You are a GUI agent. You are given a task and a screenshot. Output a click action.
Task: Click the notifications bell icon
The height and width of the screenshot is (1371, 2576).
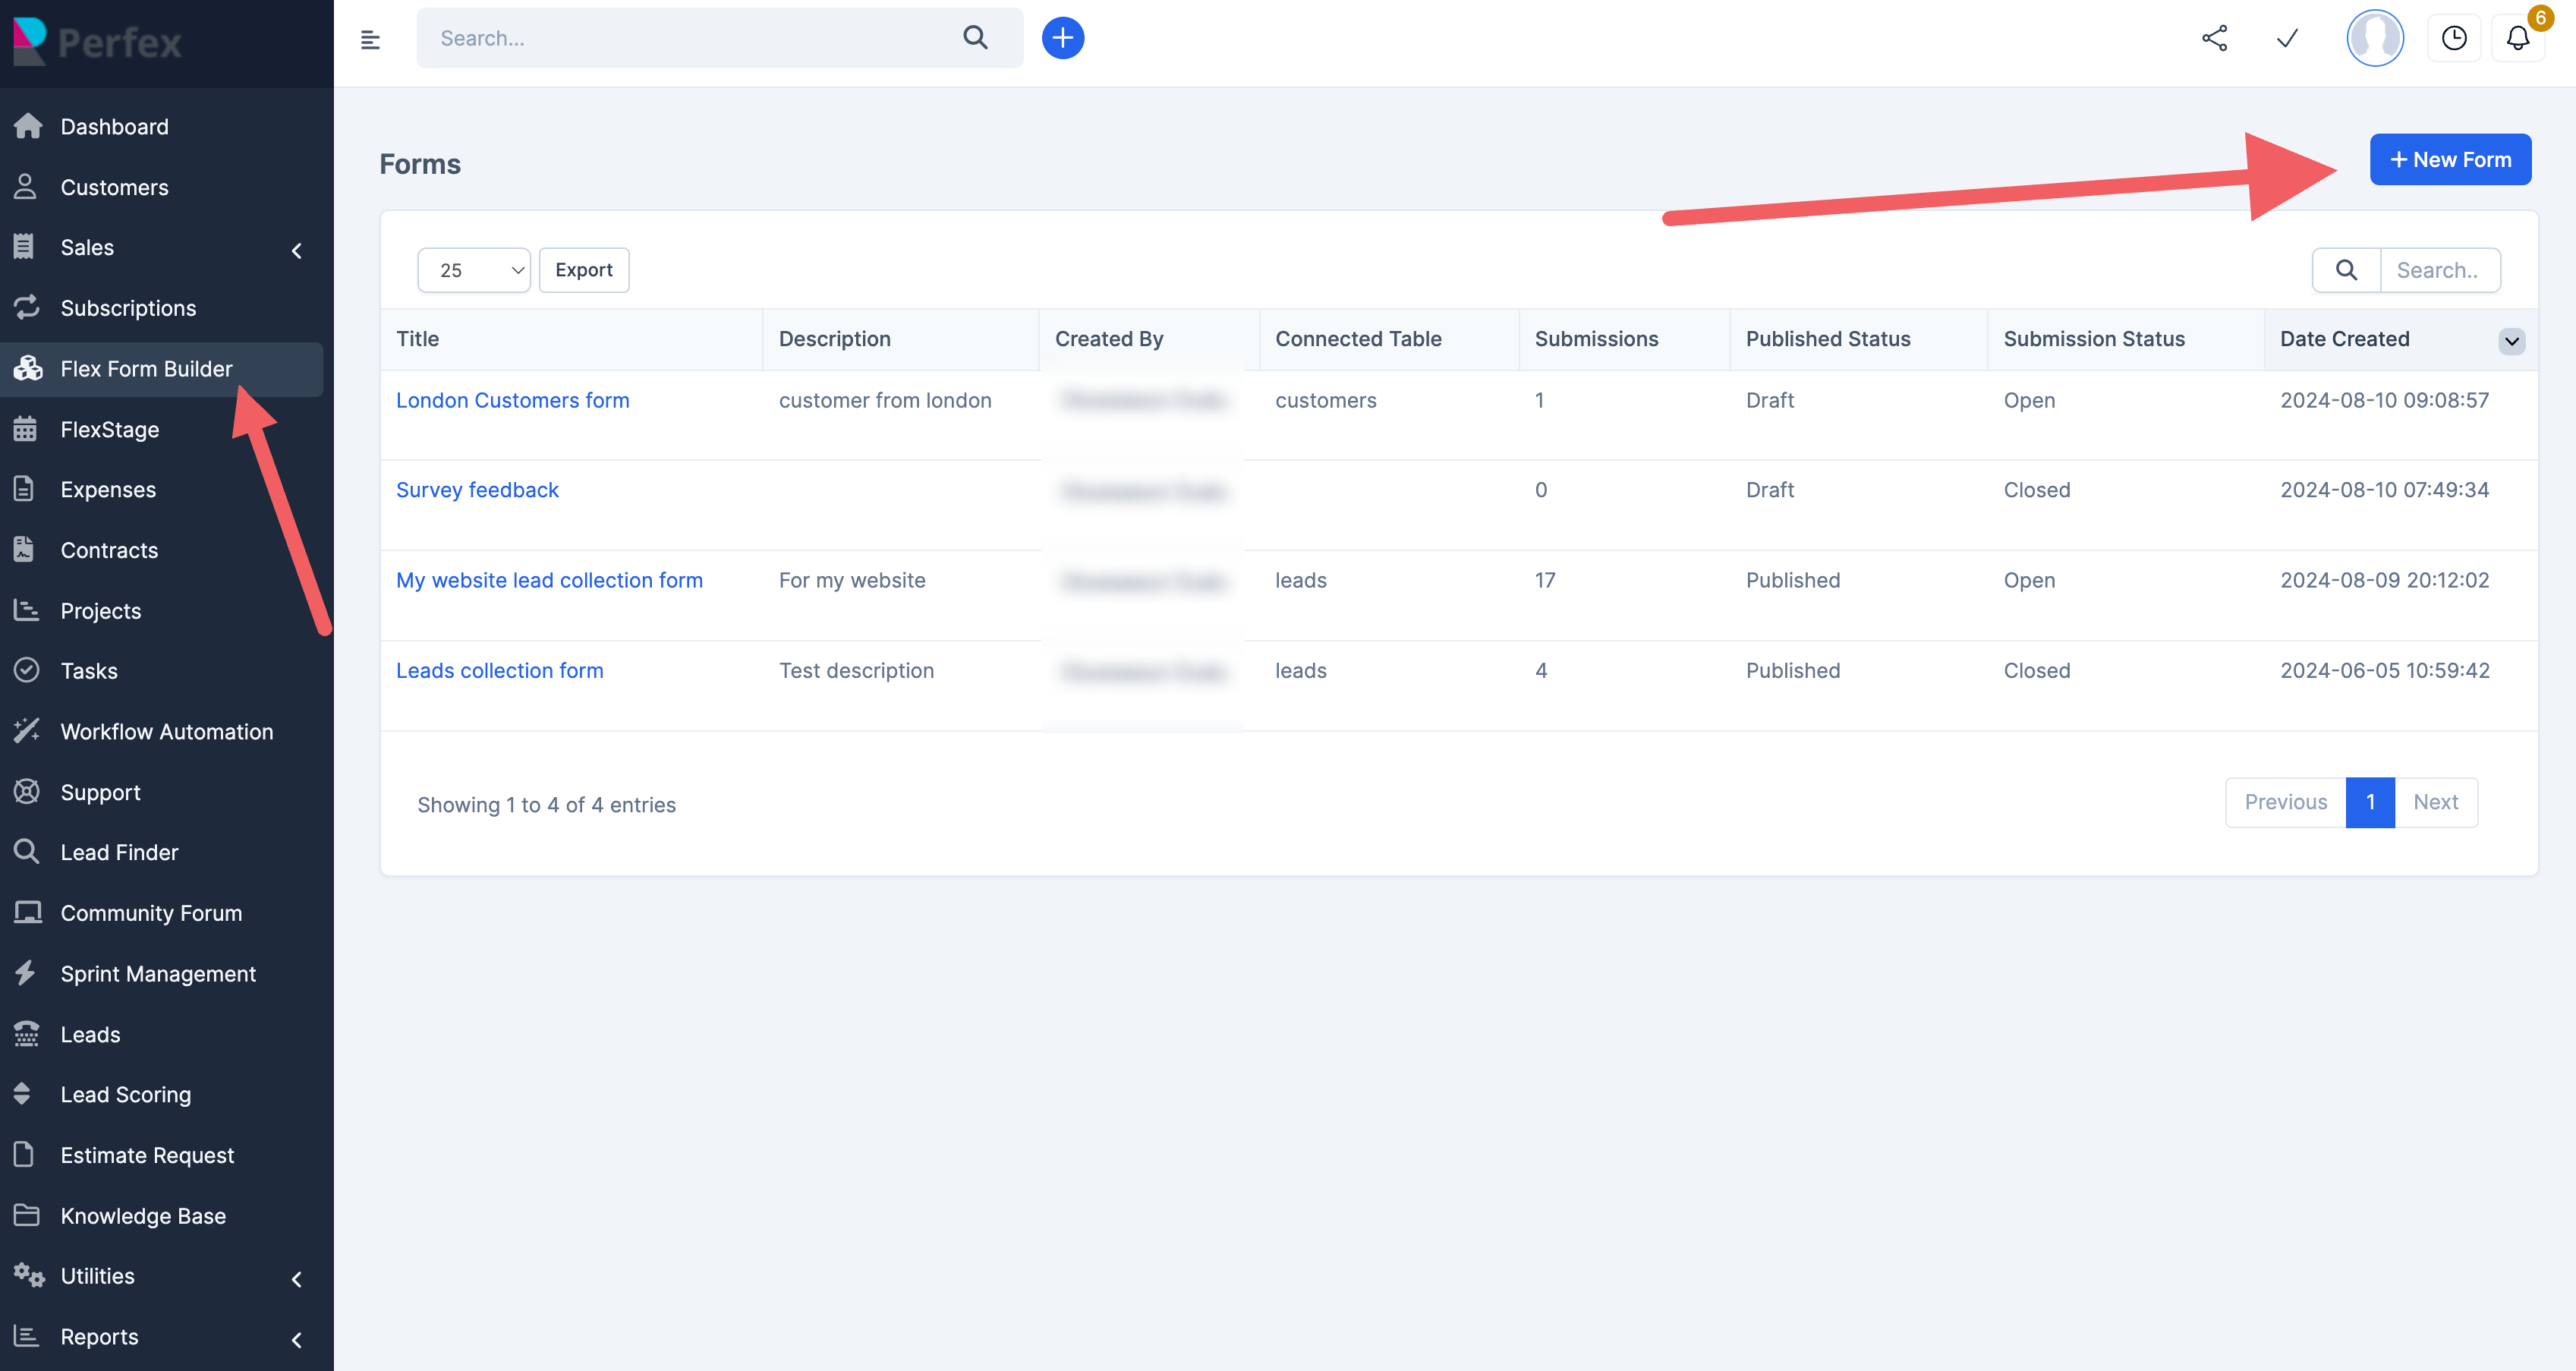tap(2517, 38)
